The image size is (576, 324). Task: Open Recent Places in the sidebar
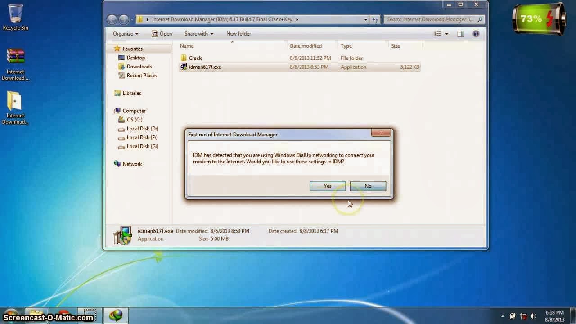142,76
